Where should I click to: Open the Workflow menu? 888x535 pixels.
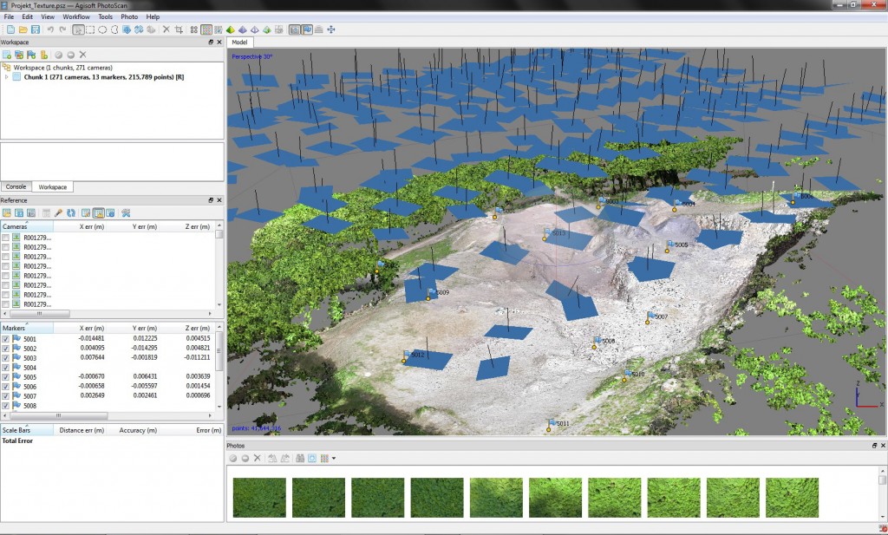pyautogui.click(x=76, y=16)
